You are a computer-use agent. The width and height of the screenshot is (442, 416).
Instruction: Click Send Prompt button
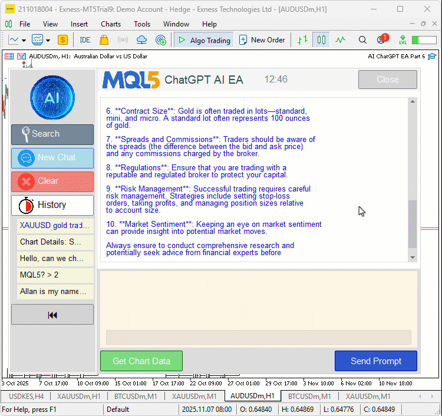point(376,361)
